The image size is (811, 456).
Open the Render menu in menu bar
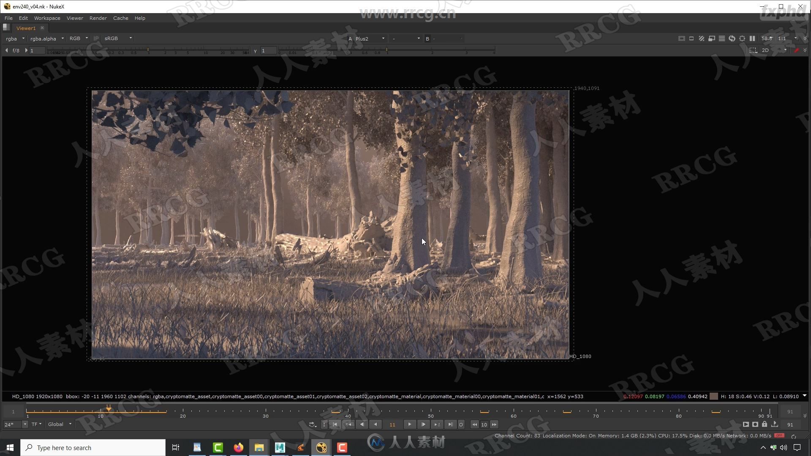tap(98, 18)
